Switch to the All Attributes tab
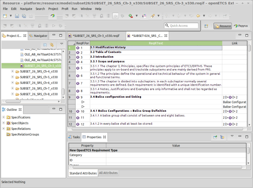Image resolution: width=253 pixels, height=188 pixels. click(x=108, y=173)
